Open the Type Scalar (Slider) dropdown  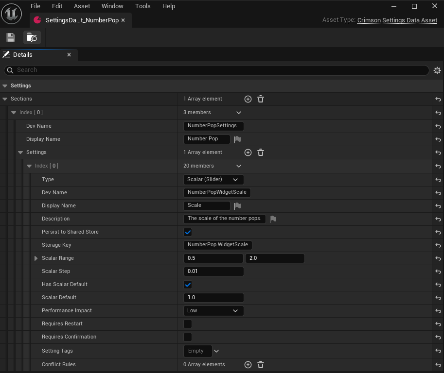[213, 180]
